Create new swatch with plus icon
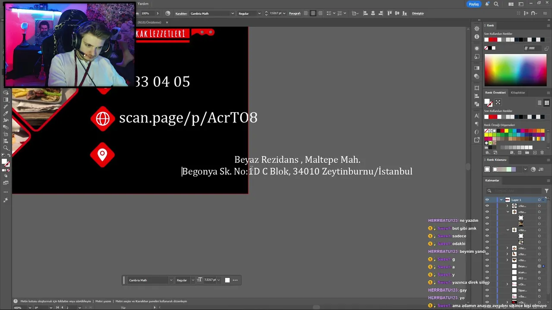Screen dimensions: 552x310 [x=535, y=152]
